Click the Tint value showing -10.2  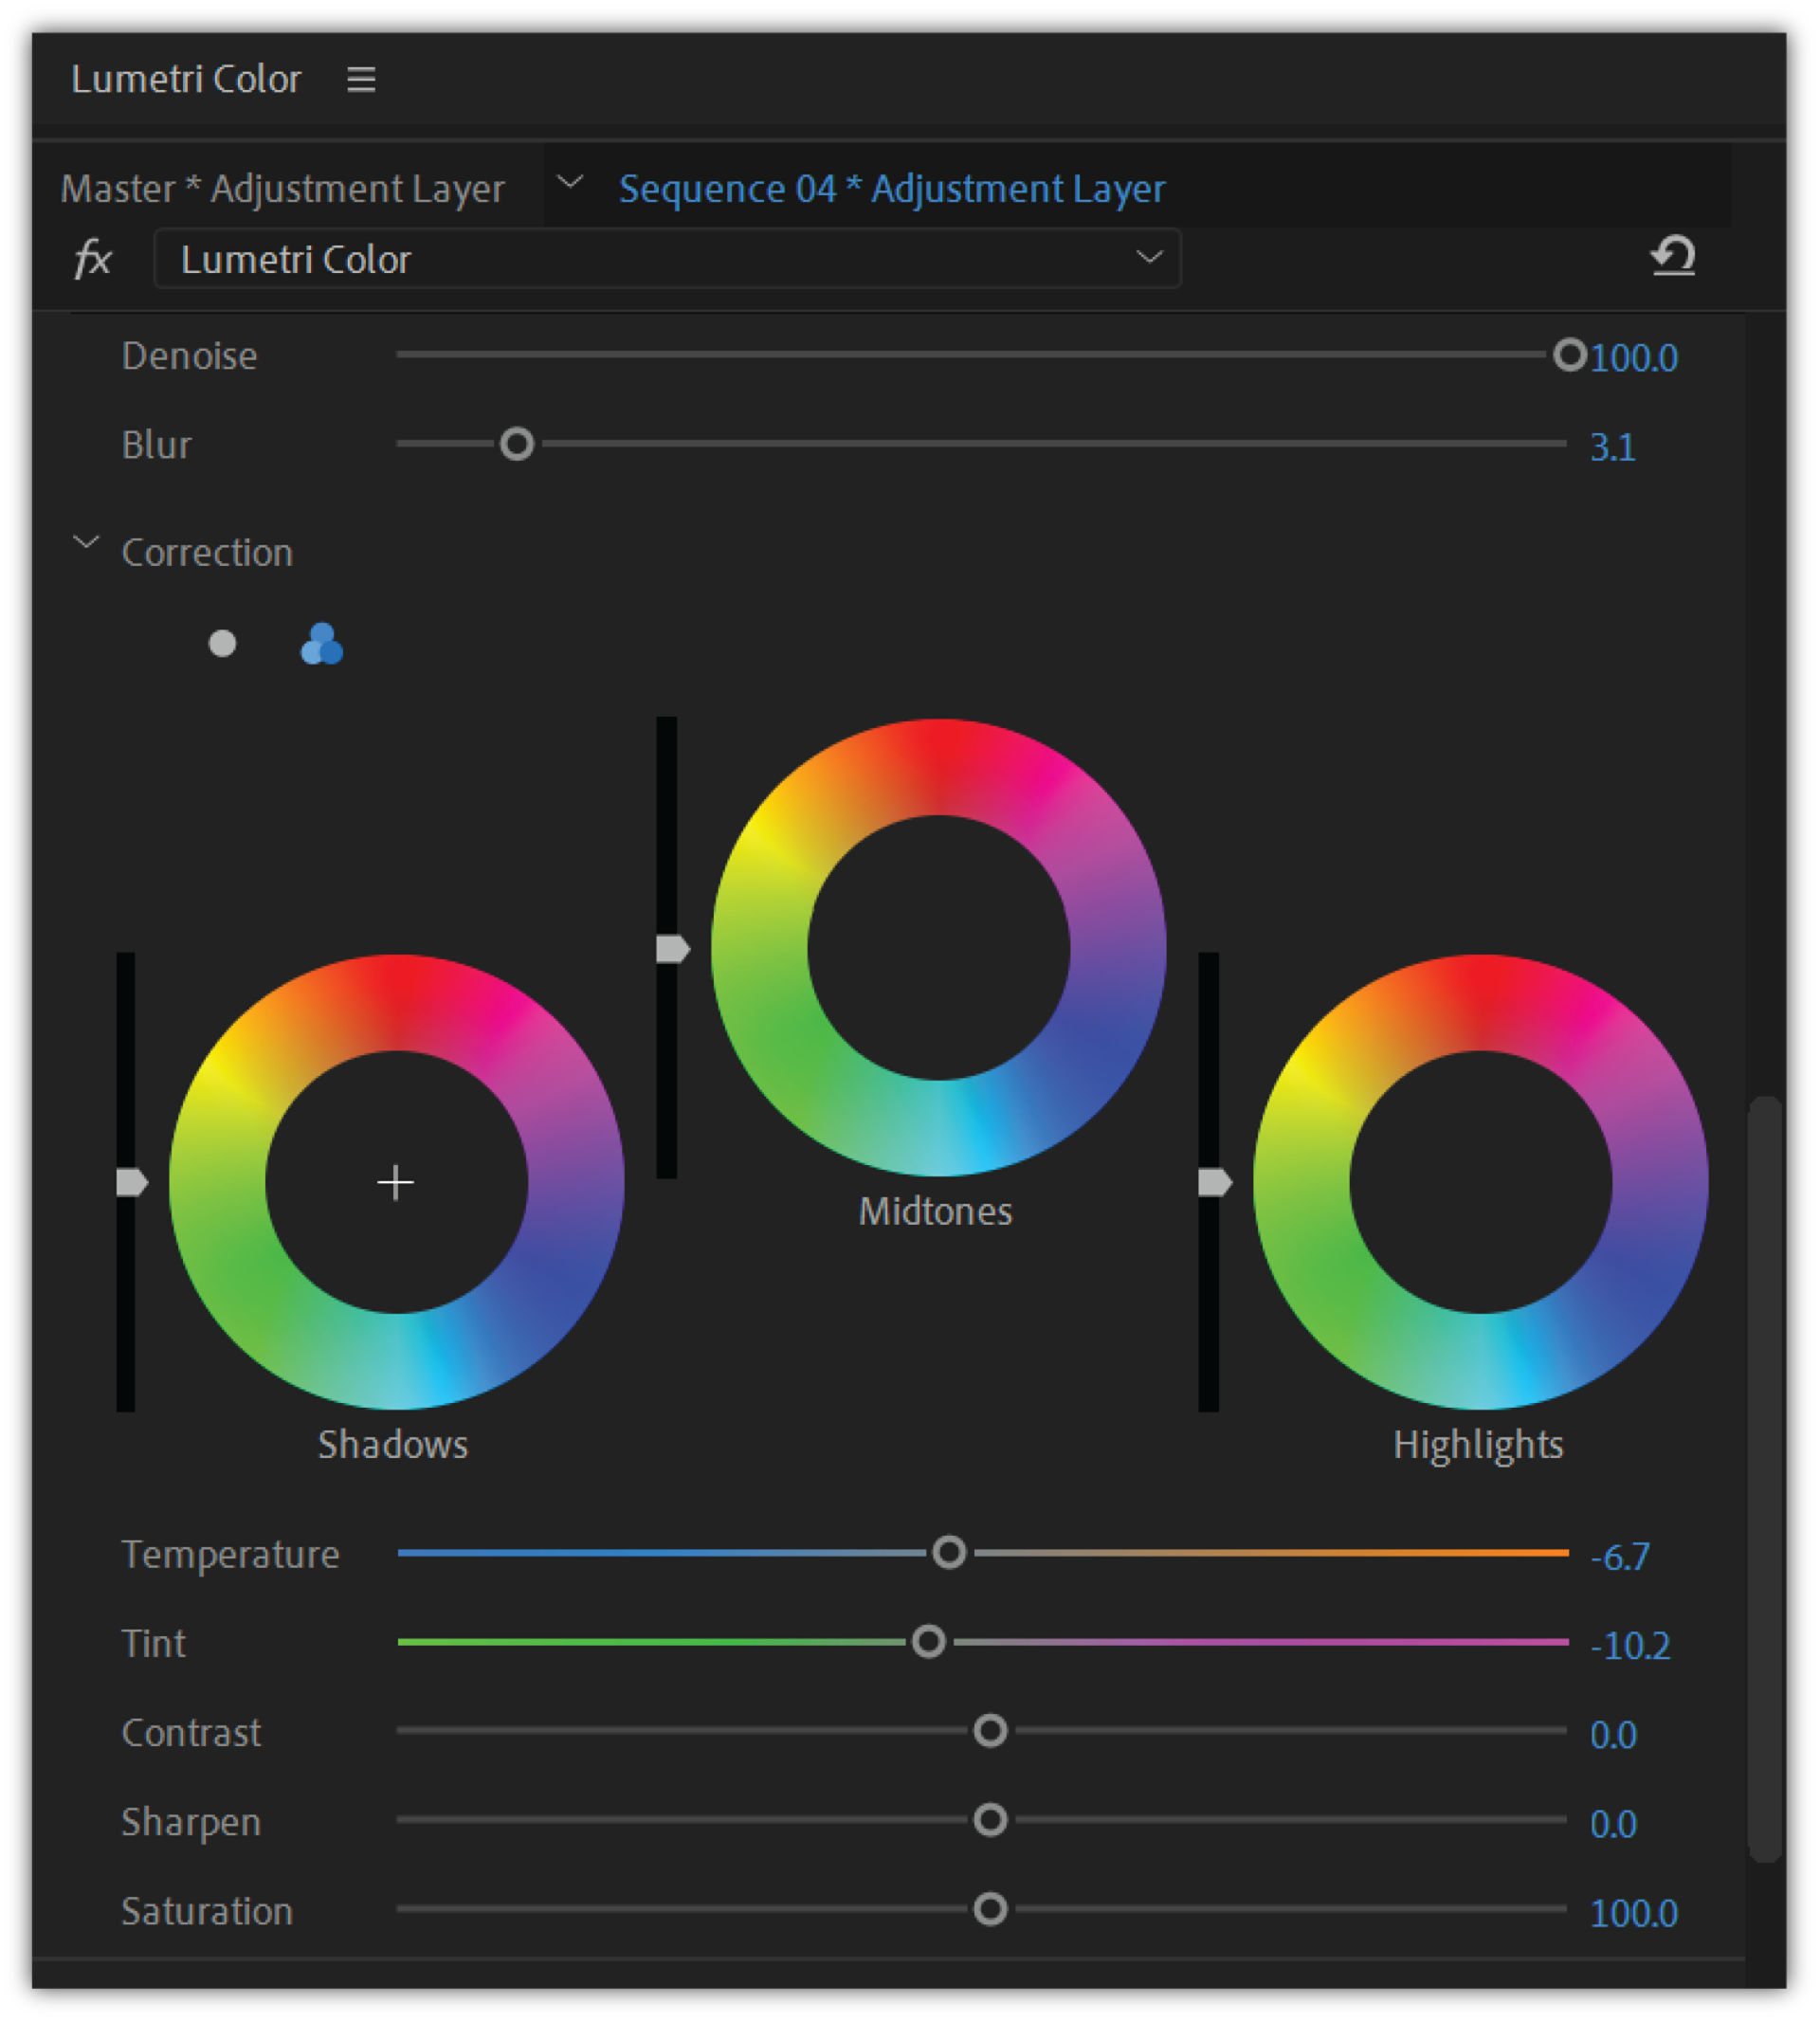tap(1629, 1645)
